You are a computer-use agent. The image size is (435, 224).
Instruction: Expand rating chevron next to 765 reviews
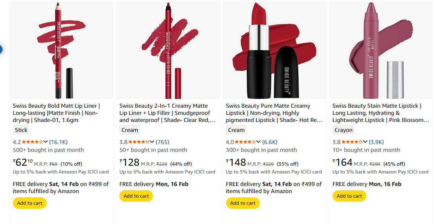[x=152, y=142]
